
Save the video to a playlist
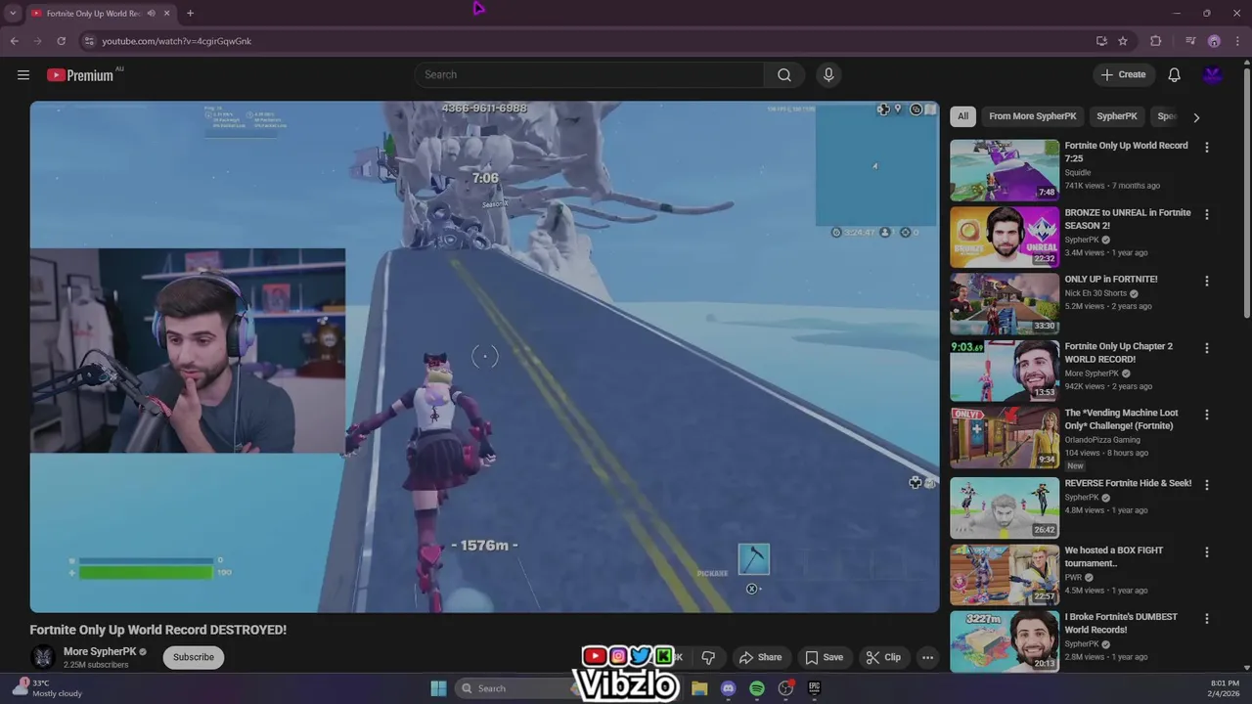824,657
